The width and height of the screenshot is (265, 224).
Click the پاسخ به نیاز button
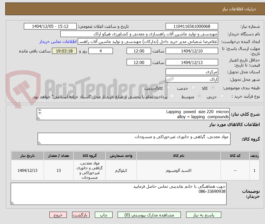coord(204,215)
